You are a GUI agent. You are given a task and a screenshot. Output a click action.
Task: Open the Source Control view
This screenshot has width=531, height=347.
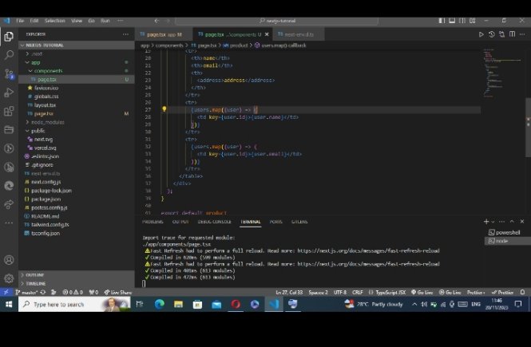point(9,73)
